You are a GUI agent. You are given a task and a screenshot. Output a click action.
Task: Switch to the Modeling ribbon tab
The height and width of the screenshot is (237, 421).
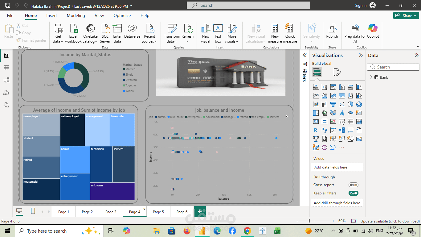click(76, 15)
